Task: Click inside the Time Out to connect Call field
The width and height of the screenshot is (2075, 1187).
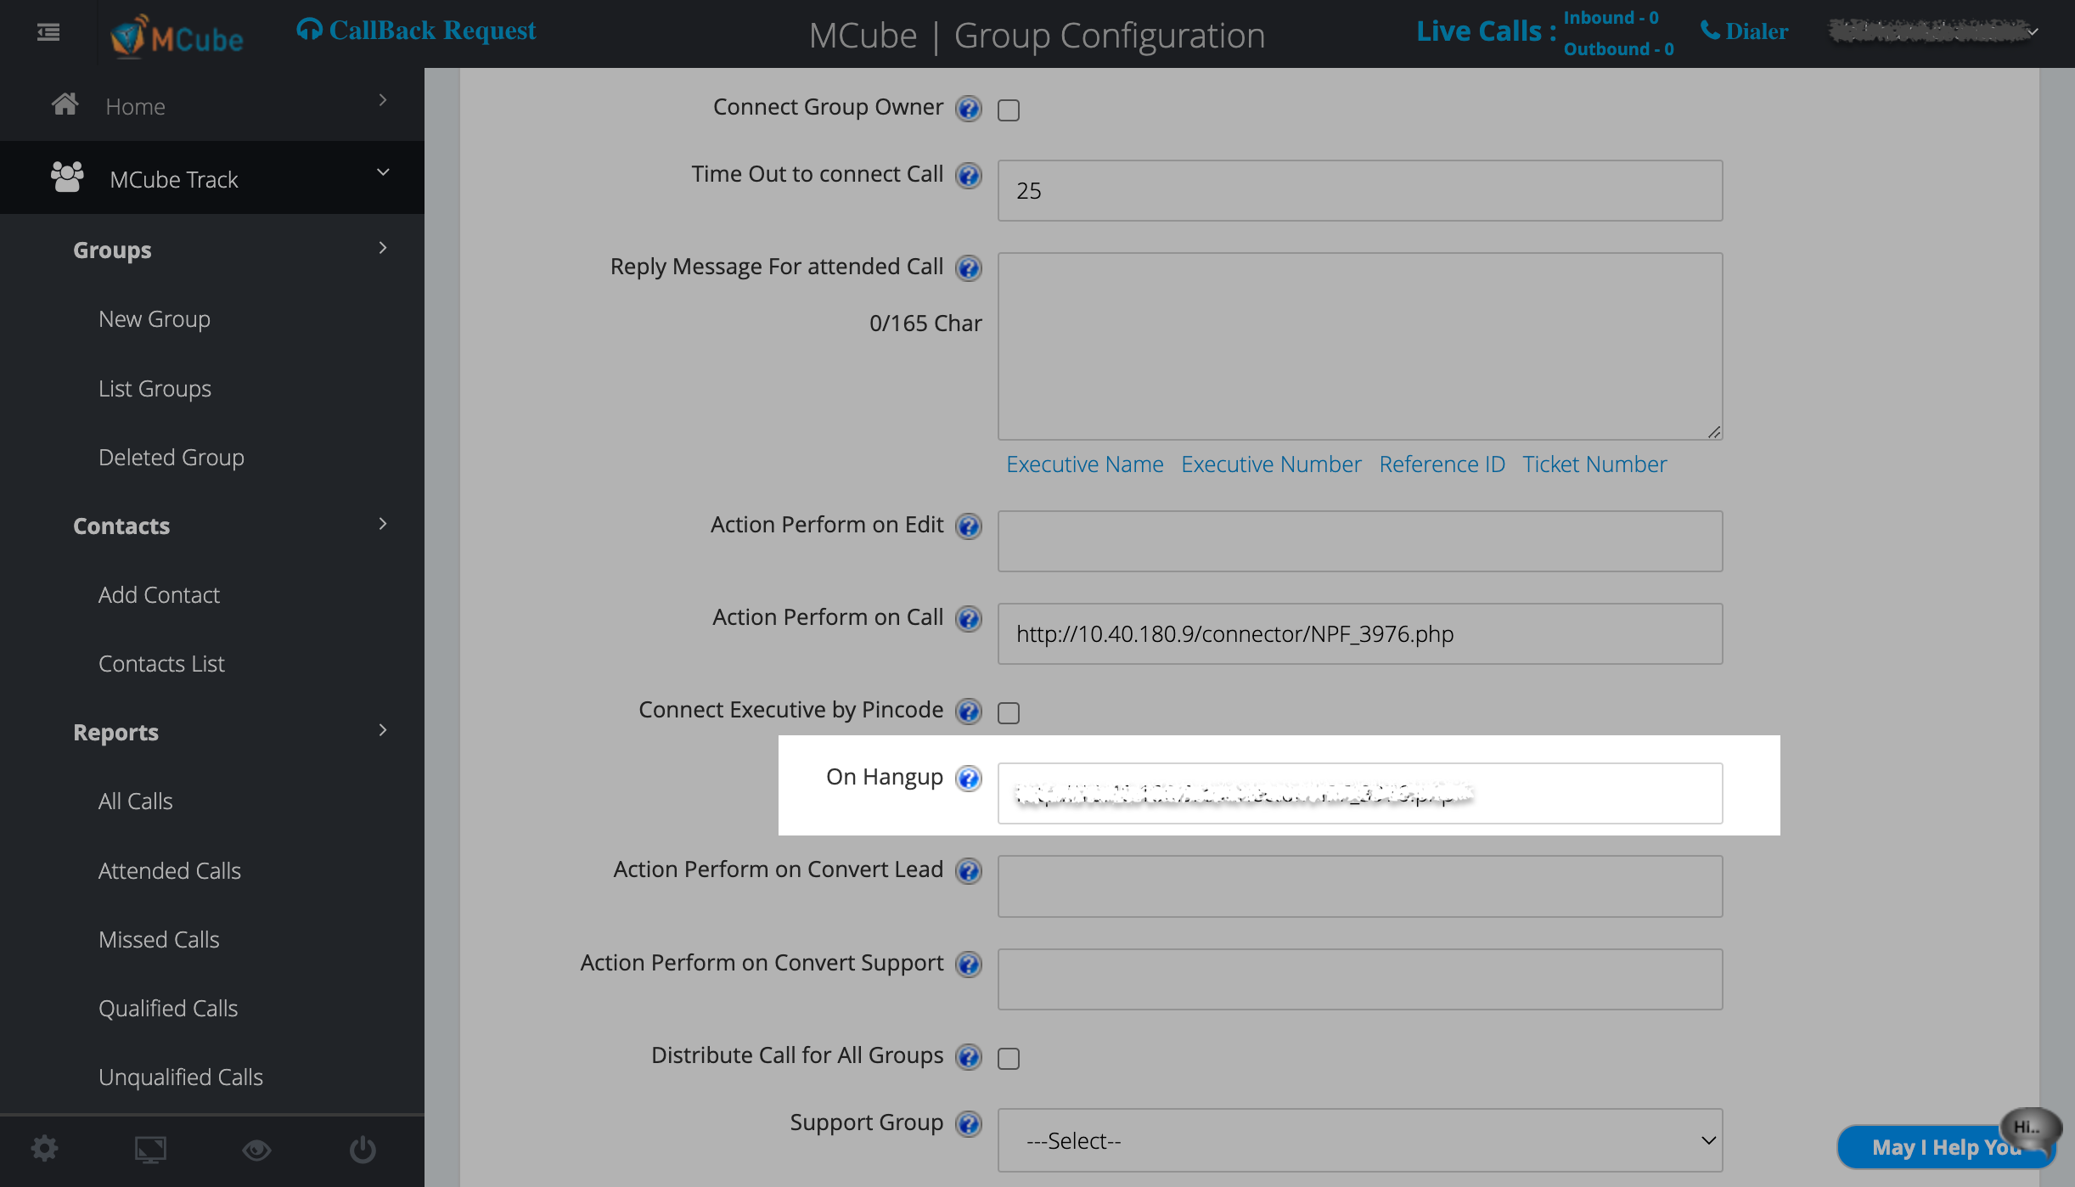Action: 1358,190
